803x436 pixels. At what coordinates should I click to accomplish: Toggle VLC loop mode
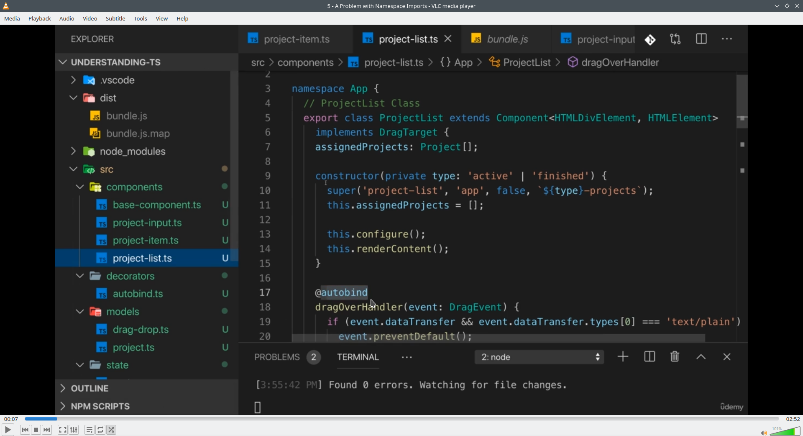pyautogui.click(x=100, y=430)
